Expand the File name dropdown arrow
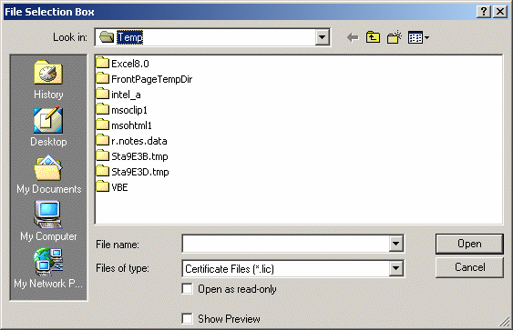The width and height of the screenshot is (513, 330). [x=395, y=244]
